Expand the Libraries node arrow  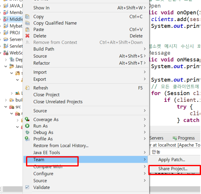(12, 93)
